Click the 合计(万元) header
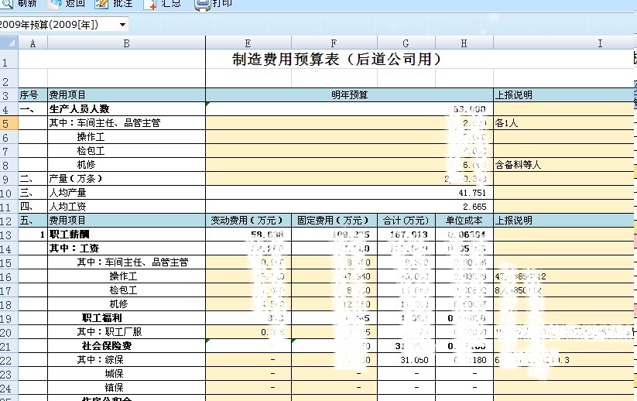 406,220
